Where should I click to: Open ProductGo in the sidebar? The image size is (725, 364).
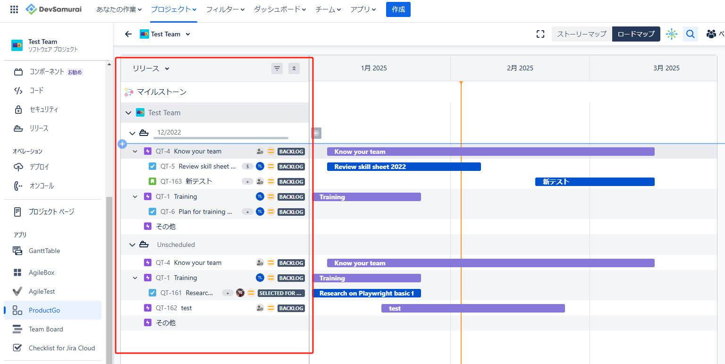pos(44,310)
